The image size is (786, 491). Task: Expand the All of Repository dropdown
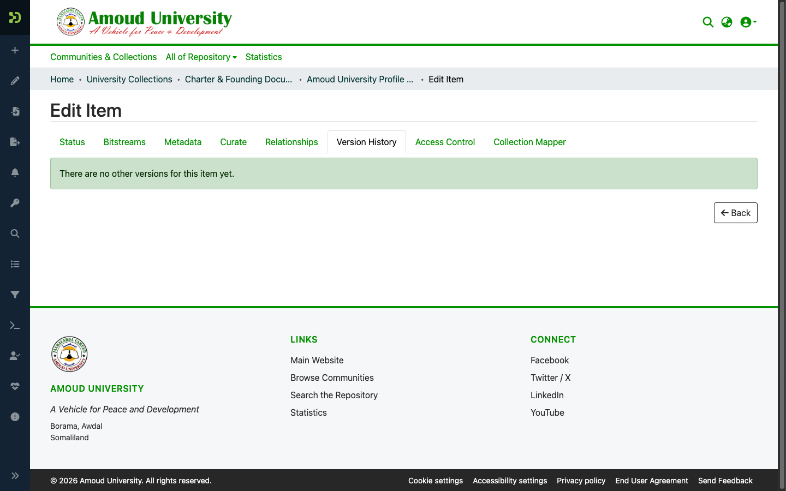pos(201,57)
